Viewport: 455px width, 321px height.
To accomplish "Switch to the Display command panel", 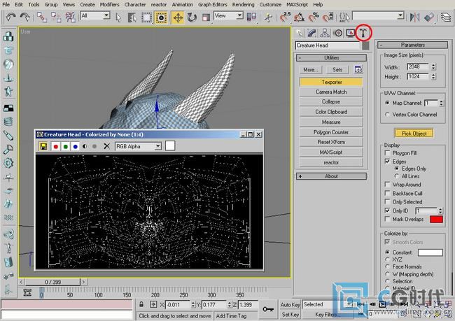I will click(351, 33).
